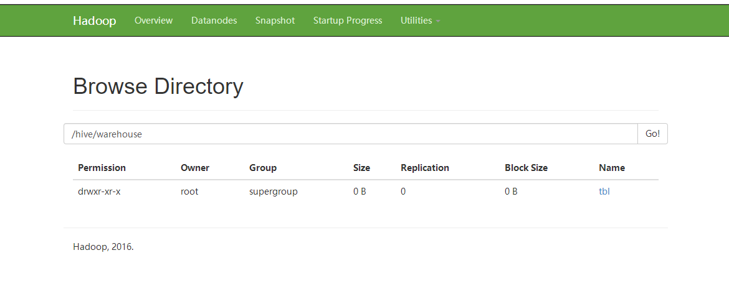Open the tbl directory link
Screen dimensions: 729x286
pyautogui.click(x=604, y=191)
